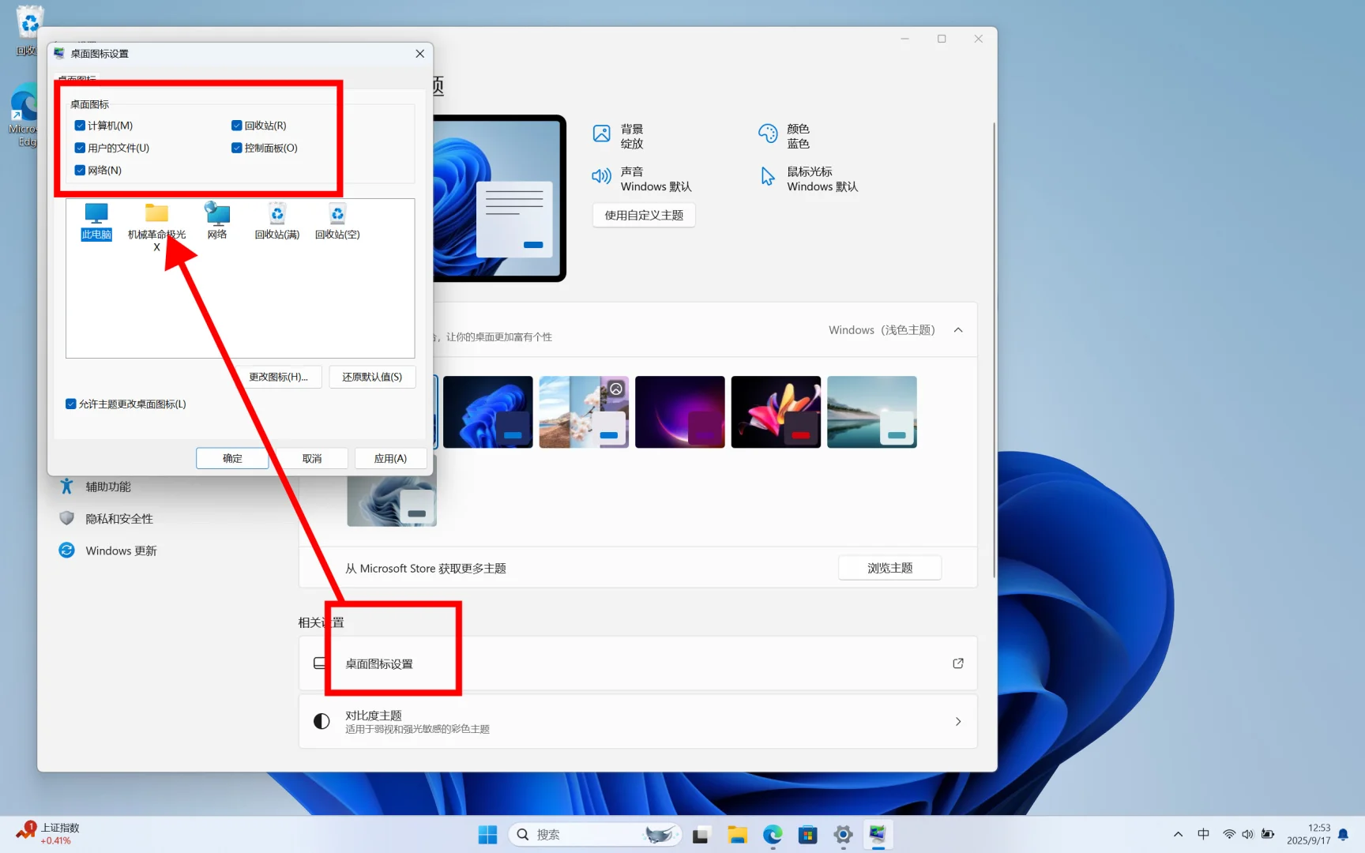Select the colorful flower dark theme thumbnail

[x=776, y=412]
